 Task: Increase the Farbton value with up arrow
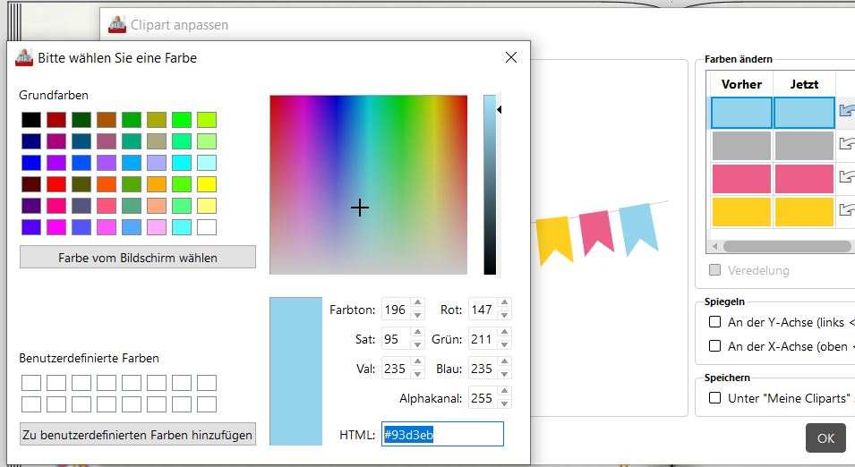[x=416, y=305]
